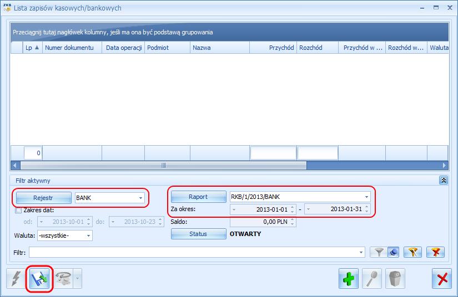Sort by Rozchód column header
Screen dimensions: 458x297
pyautogui.click(x=318, y=48)
